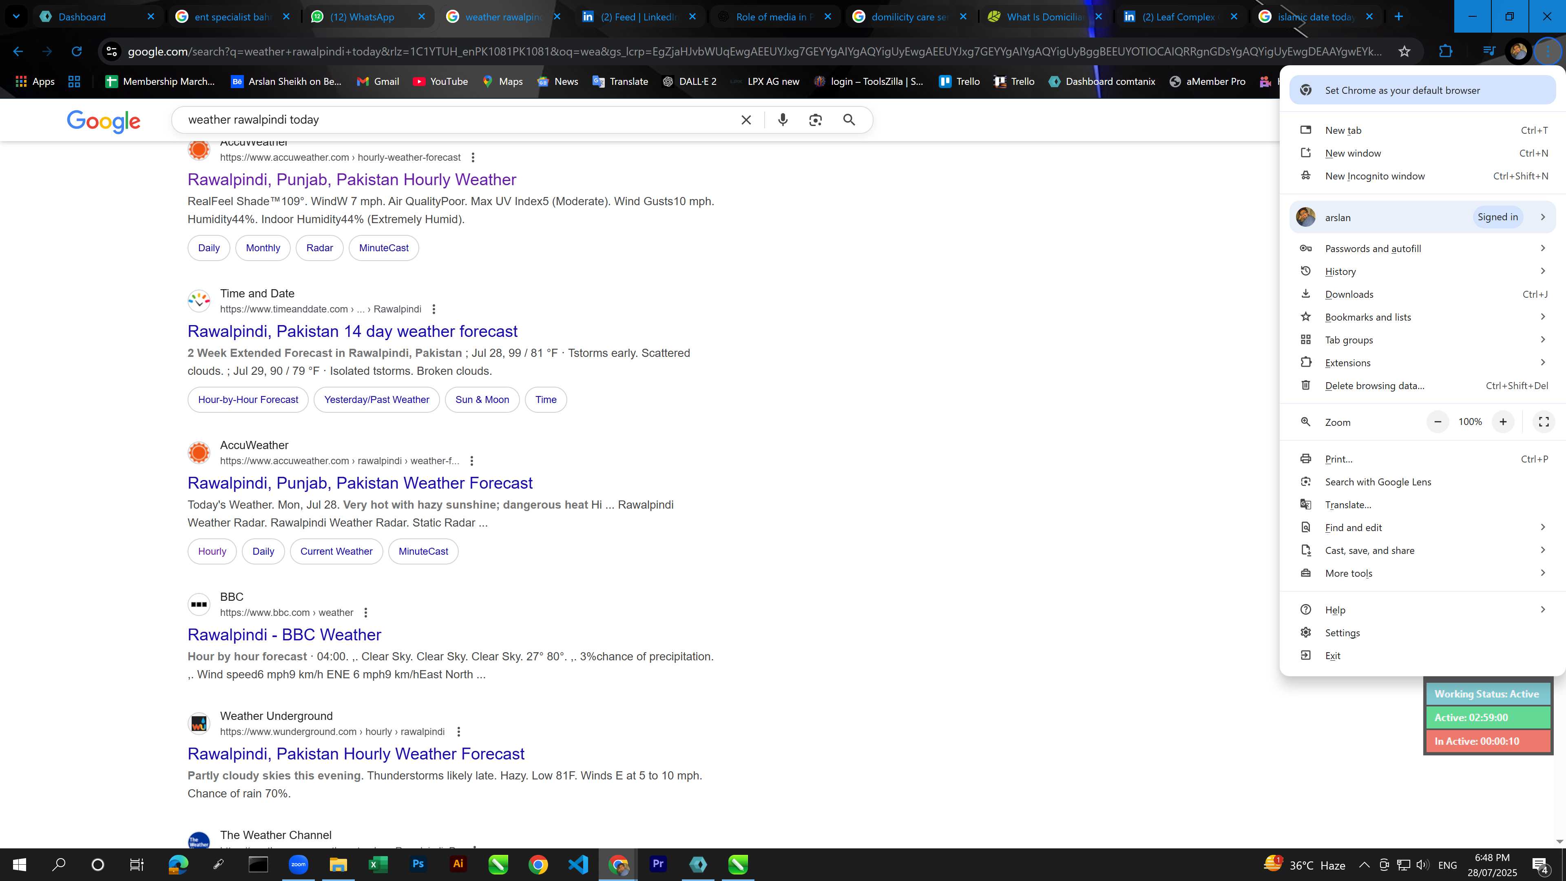Go back using the back arrow
The height and width of the screenshot is (881, 1566).
pos(18,52)
